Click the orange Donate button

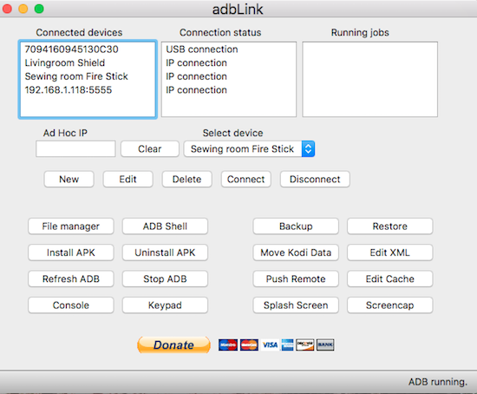(x=173, y=345)
